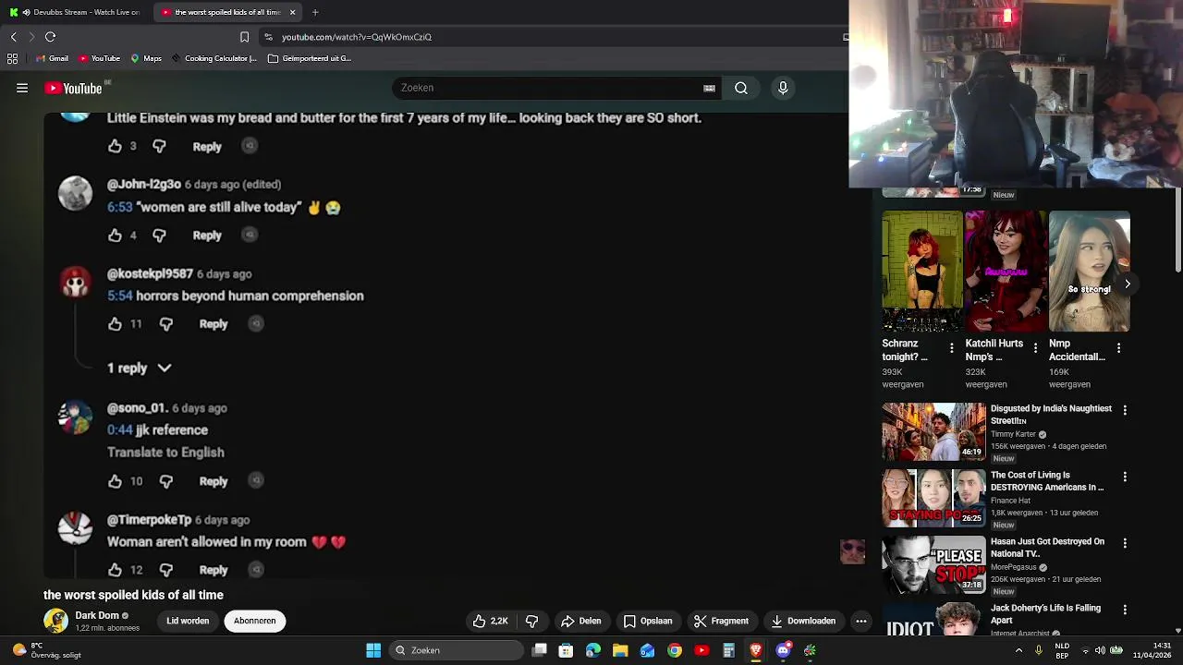
Task: Click the search magnifier button
Action: click(x=741, y=88)
